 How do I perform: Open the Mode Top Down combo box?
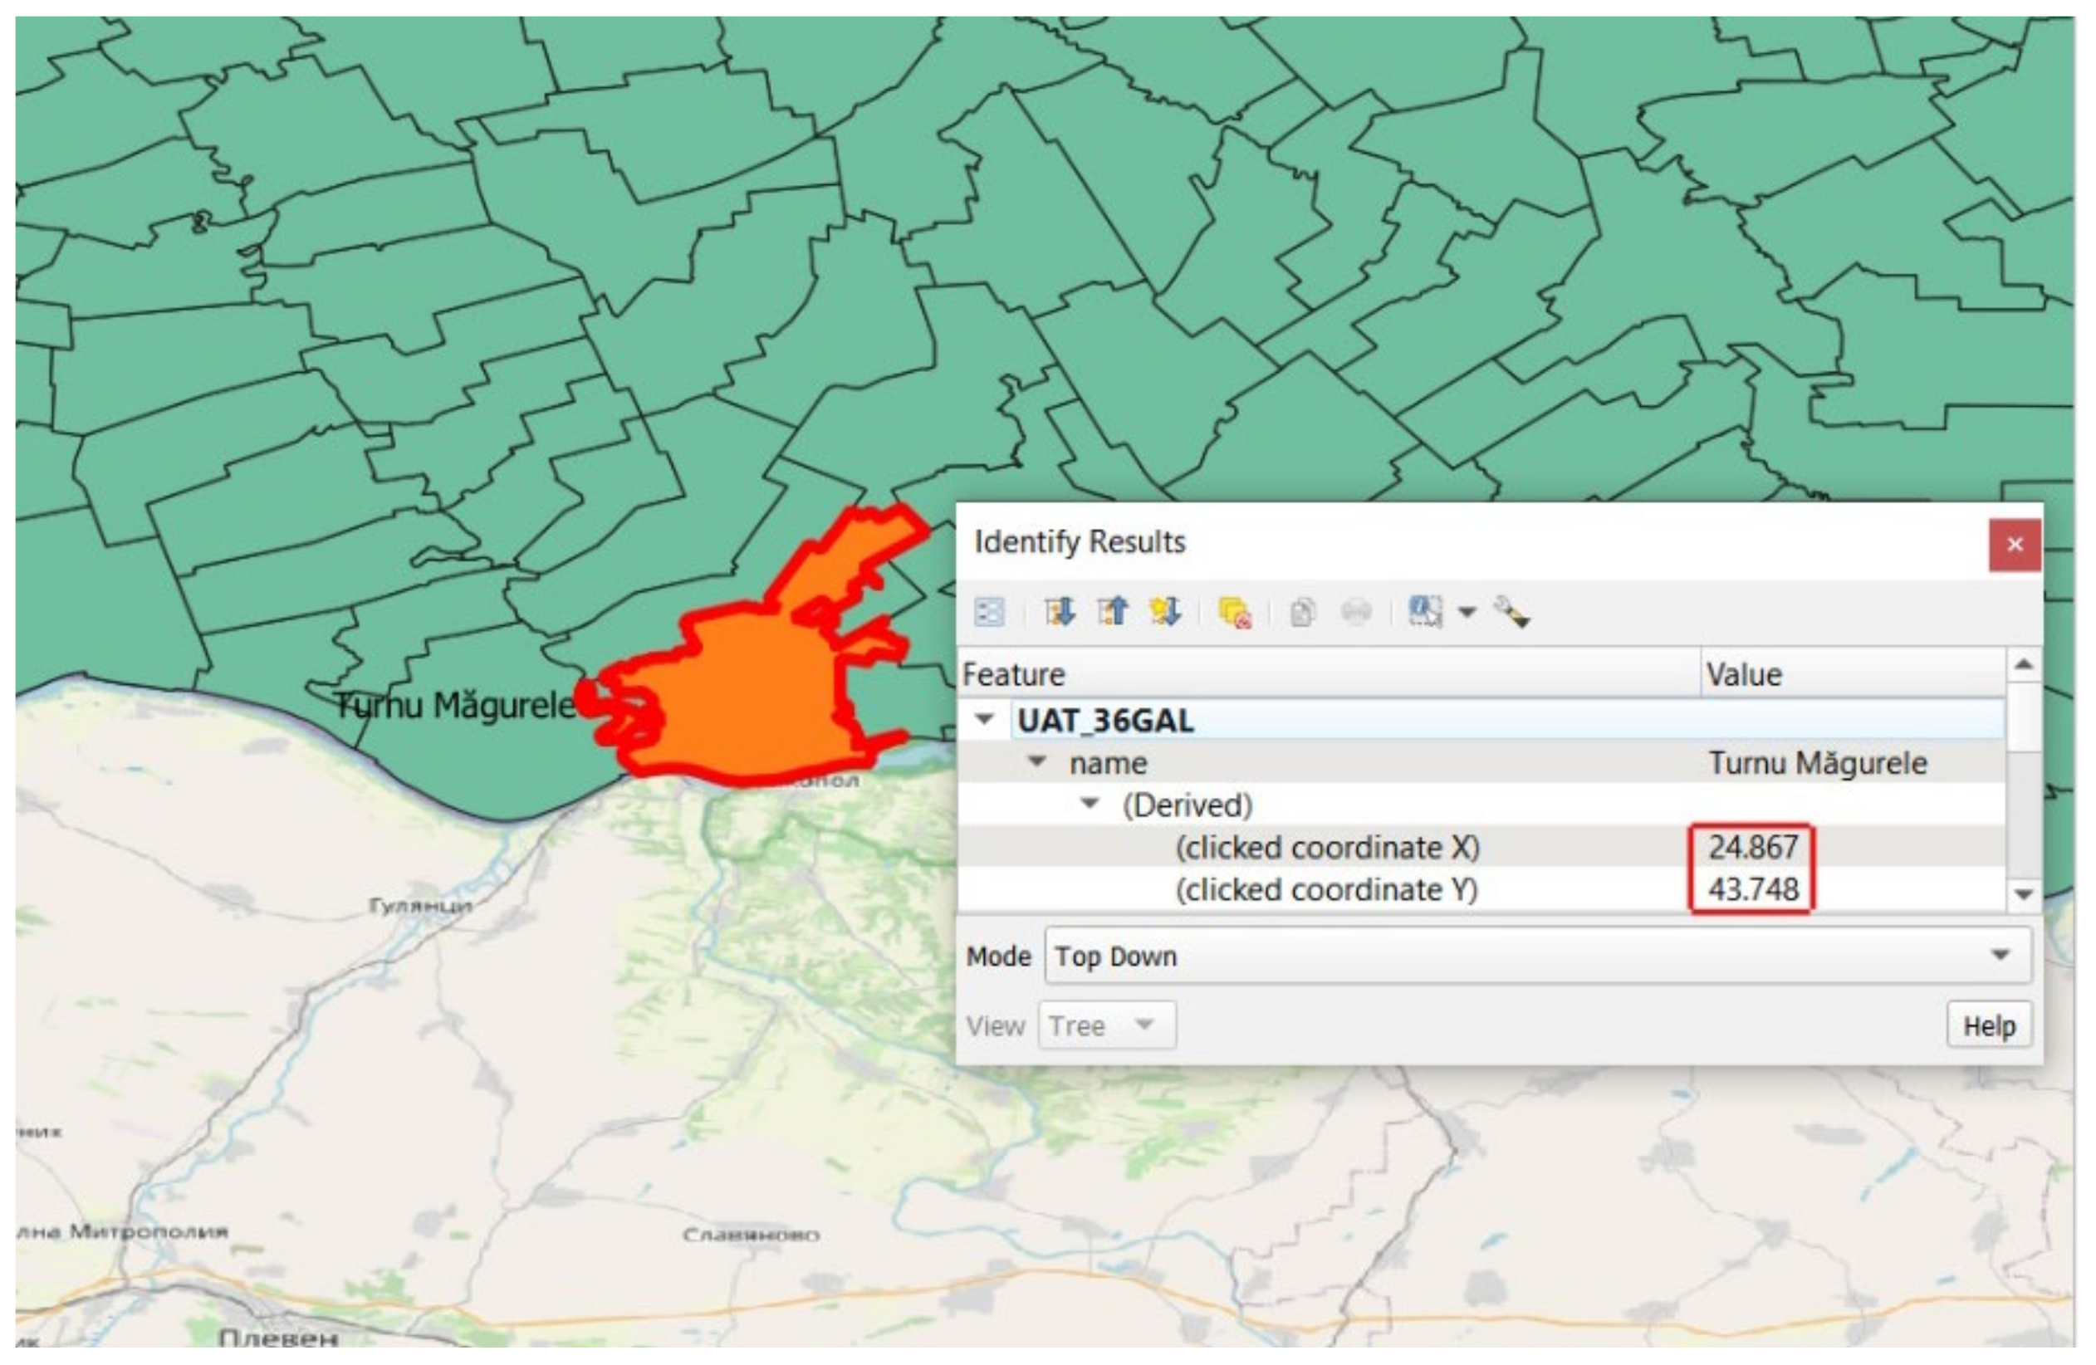point(1537,956)
